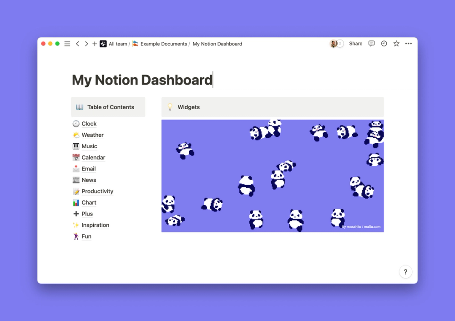Open the News page link
The image size is (455, 321).
[x=89, y=180]
